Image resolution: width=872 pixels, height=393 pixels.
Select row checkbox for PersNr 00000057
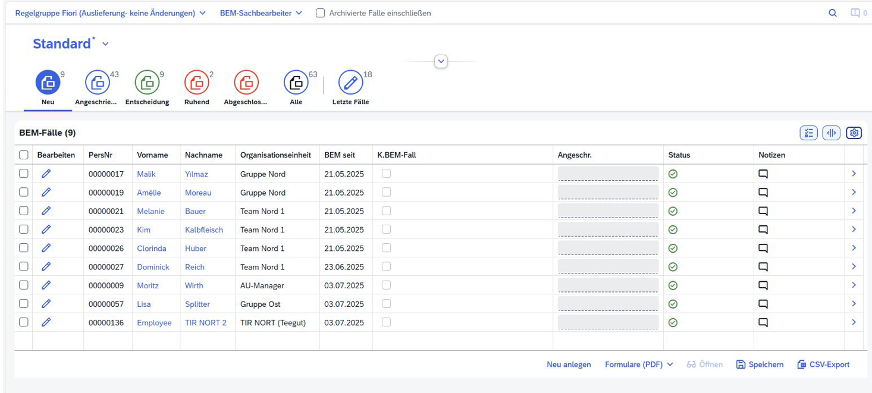pyautogui.click(x=23, y=303)
